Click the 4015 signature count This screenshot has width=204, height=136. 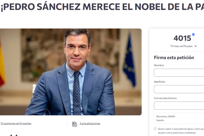coord(182,38)
